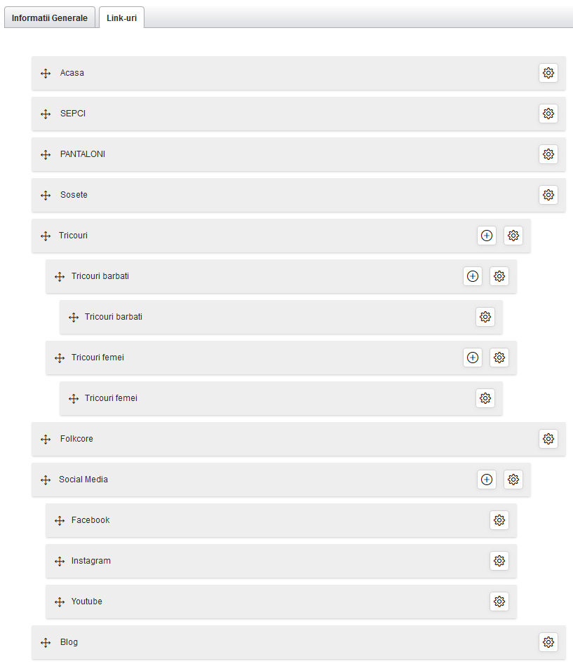Open gear settings on Folkcore row
Screen dimensions: 573x666
coord(548,439)
